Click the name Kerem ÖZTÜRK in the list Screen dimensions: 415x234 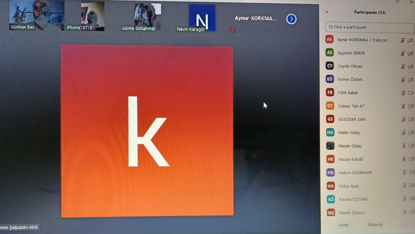[353, 199]
